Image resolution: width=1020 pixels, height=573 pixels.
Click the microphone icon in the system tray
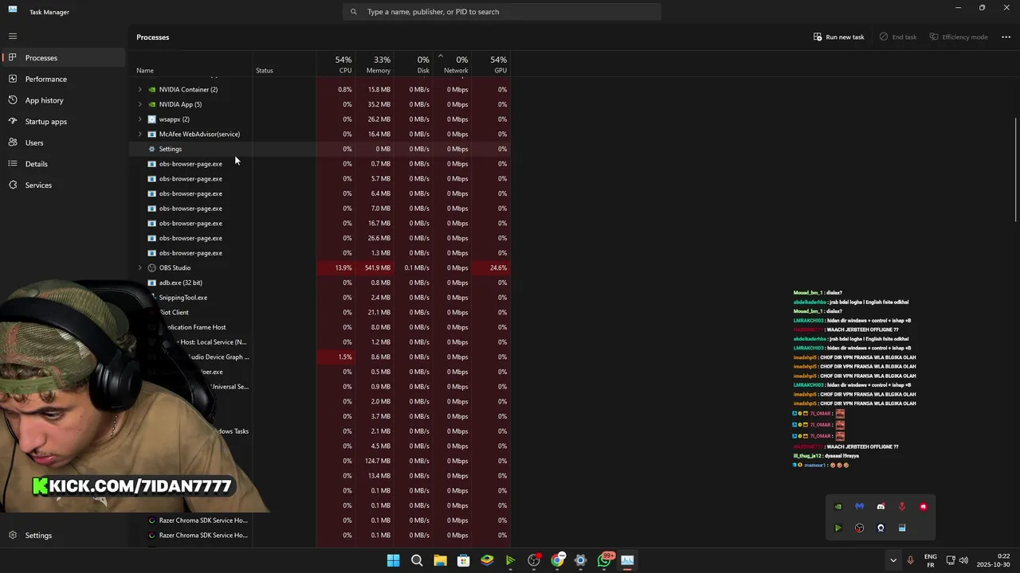coord(910,560)
